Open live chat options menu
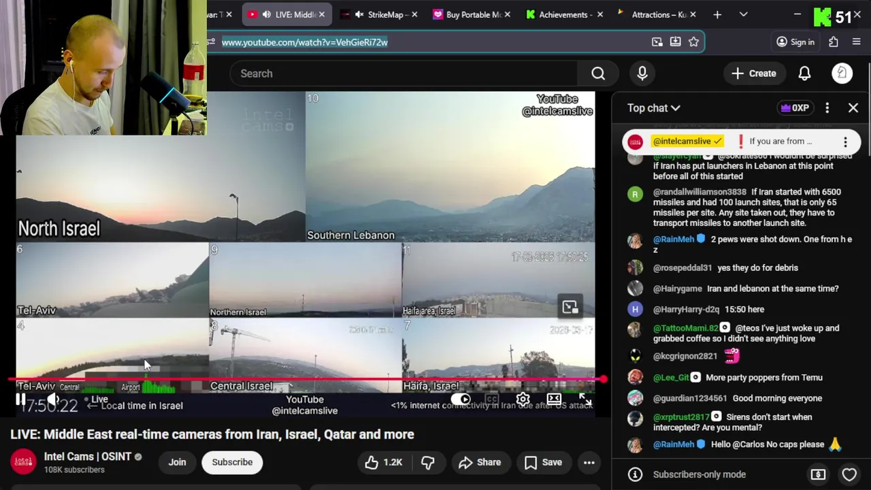This screenshot has width=871, height=490. coord(827,108)
